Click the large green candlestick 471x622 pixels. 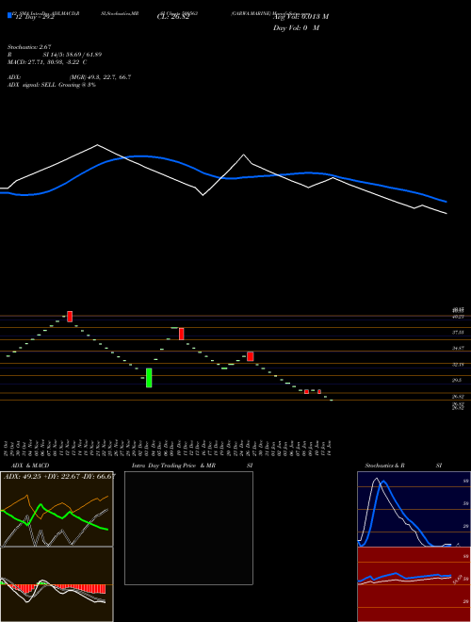(x=149, y=378)
